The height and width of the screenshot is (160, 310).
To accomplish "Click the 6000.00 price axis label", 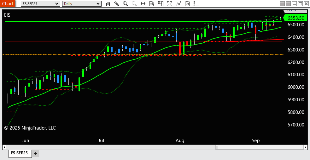I will [296, 87].
